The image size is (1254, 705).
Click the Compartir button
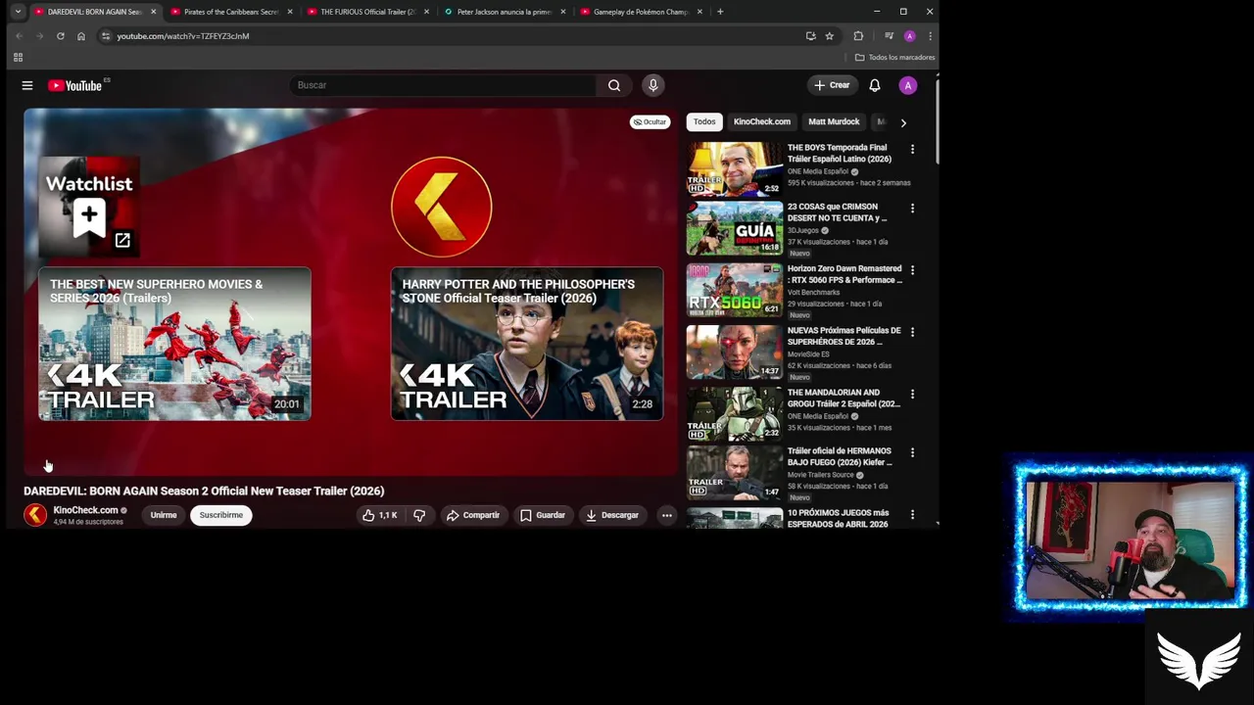click(x=473, y=515)
